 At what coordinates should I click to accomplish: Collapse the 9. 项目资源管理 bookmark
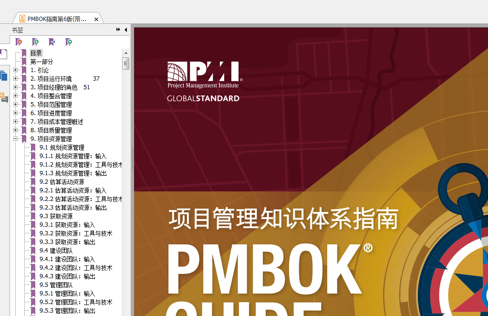click(16, 139)
